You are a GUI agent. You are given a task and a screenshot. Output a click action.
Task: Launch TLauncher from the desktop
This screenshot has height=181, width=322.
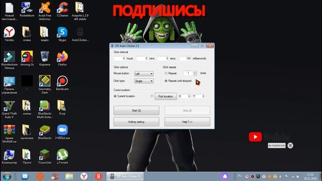pyautogui.click(x=45, y=156)
